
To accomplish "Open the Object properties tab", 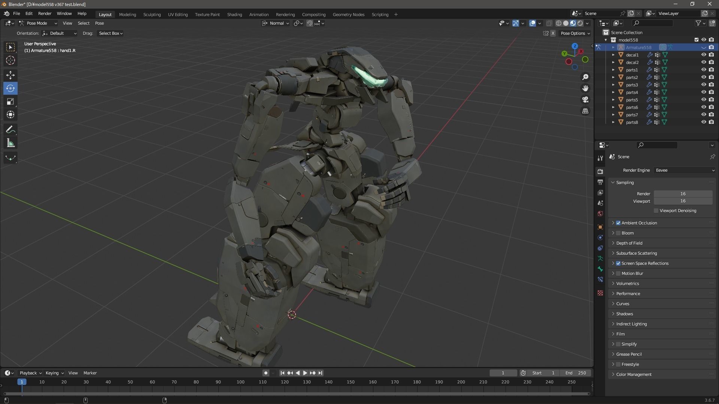I will coord(600,227).
